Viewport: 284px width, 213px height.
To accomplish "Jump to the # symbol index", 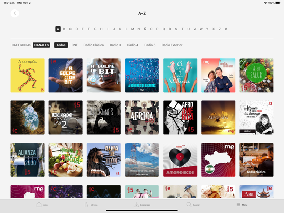I will 226,29.
